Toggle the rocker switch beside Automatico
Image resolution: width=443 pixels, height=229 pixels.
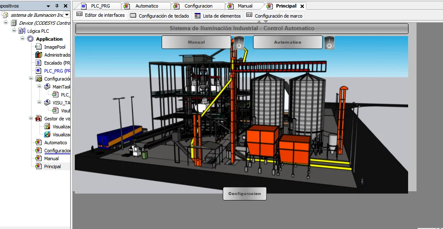pyautogui.click(x=330, y=42)
